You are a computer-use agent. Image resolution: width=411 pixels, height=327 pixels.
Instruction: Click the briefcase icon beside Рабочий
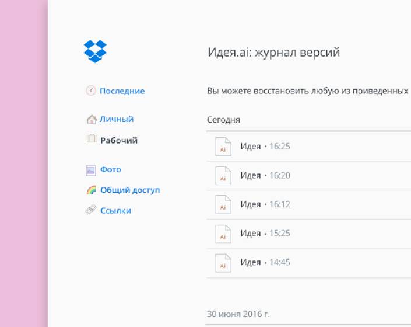92,138
